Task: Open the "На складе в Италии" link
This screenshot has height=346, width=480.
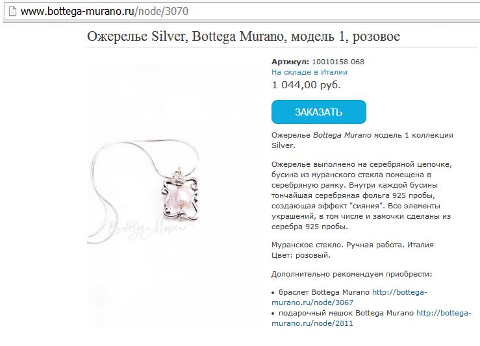Action: 309,72
